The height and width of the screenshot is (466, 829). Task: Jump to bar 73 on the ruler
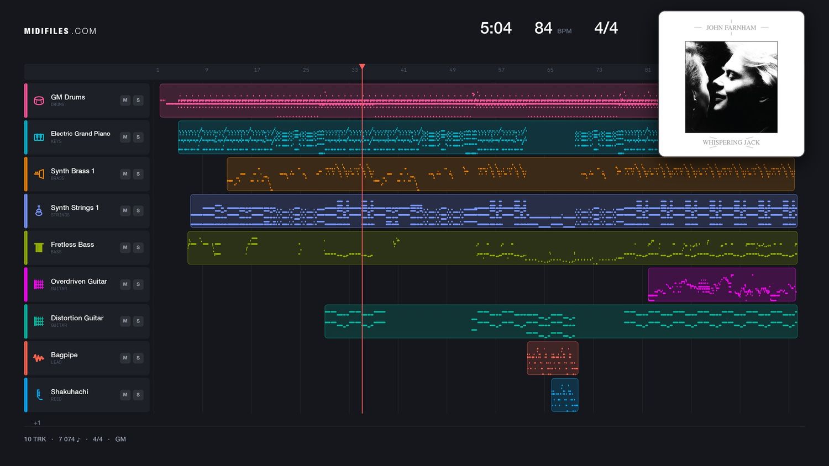point(599,70)
